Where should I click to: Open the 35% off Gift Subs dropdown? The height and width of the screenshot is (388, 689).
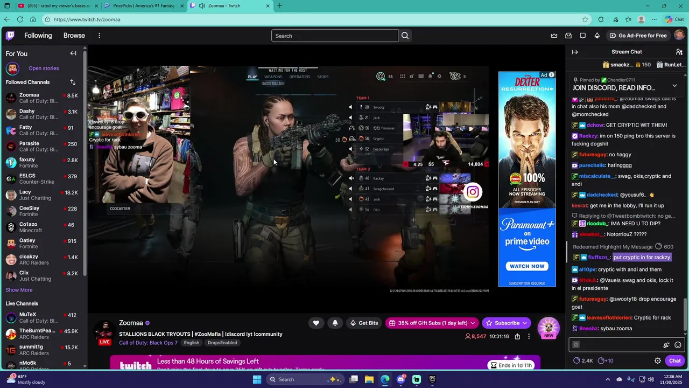(x=432, y=323)
